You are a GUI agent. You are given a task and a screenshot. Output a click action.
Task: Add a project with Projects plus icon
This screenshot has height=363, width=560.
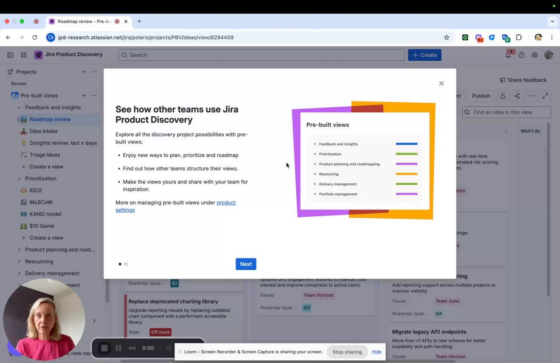pyautogui.click(x=84, y=72)
